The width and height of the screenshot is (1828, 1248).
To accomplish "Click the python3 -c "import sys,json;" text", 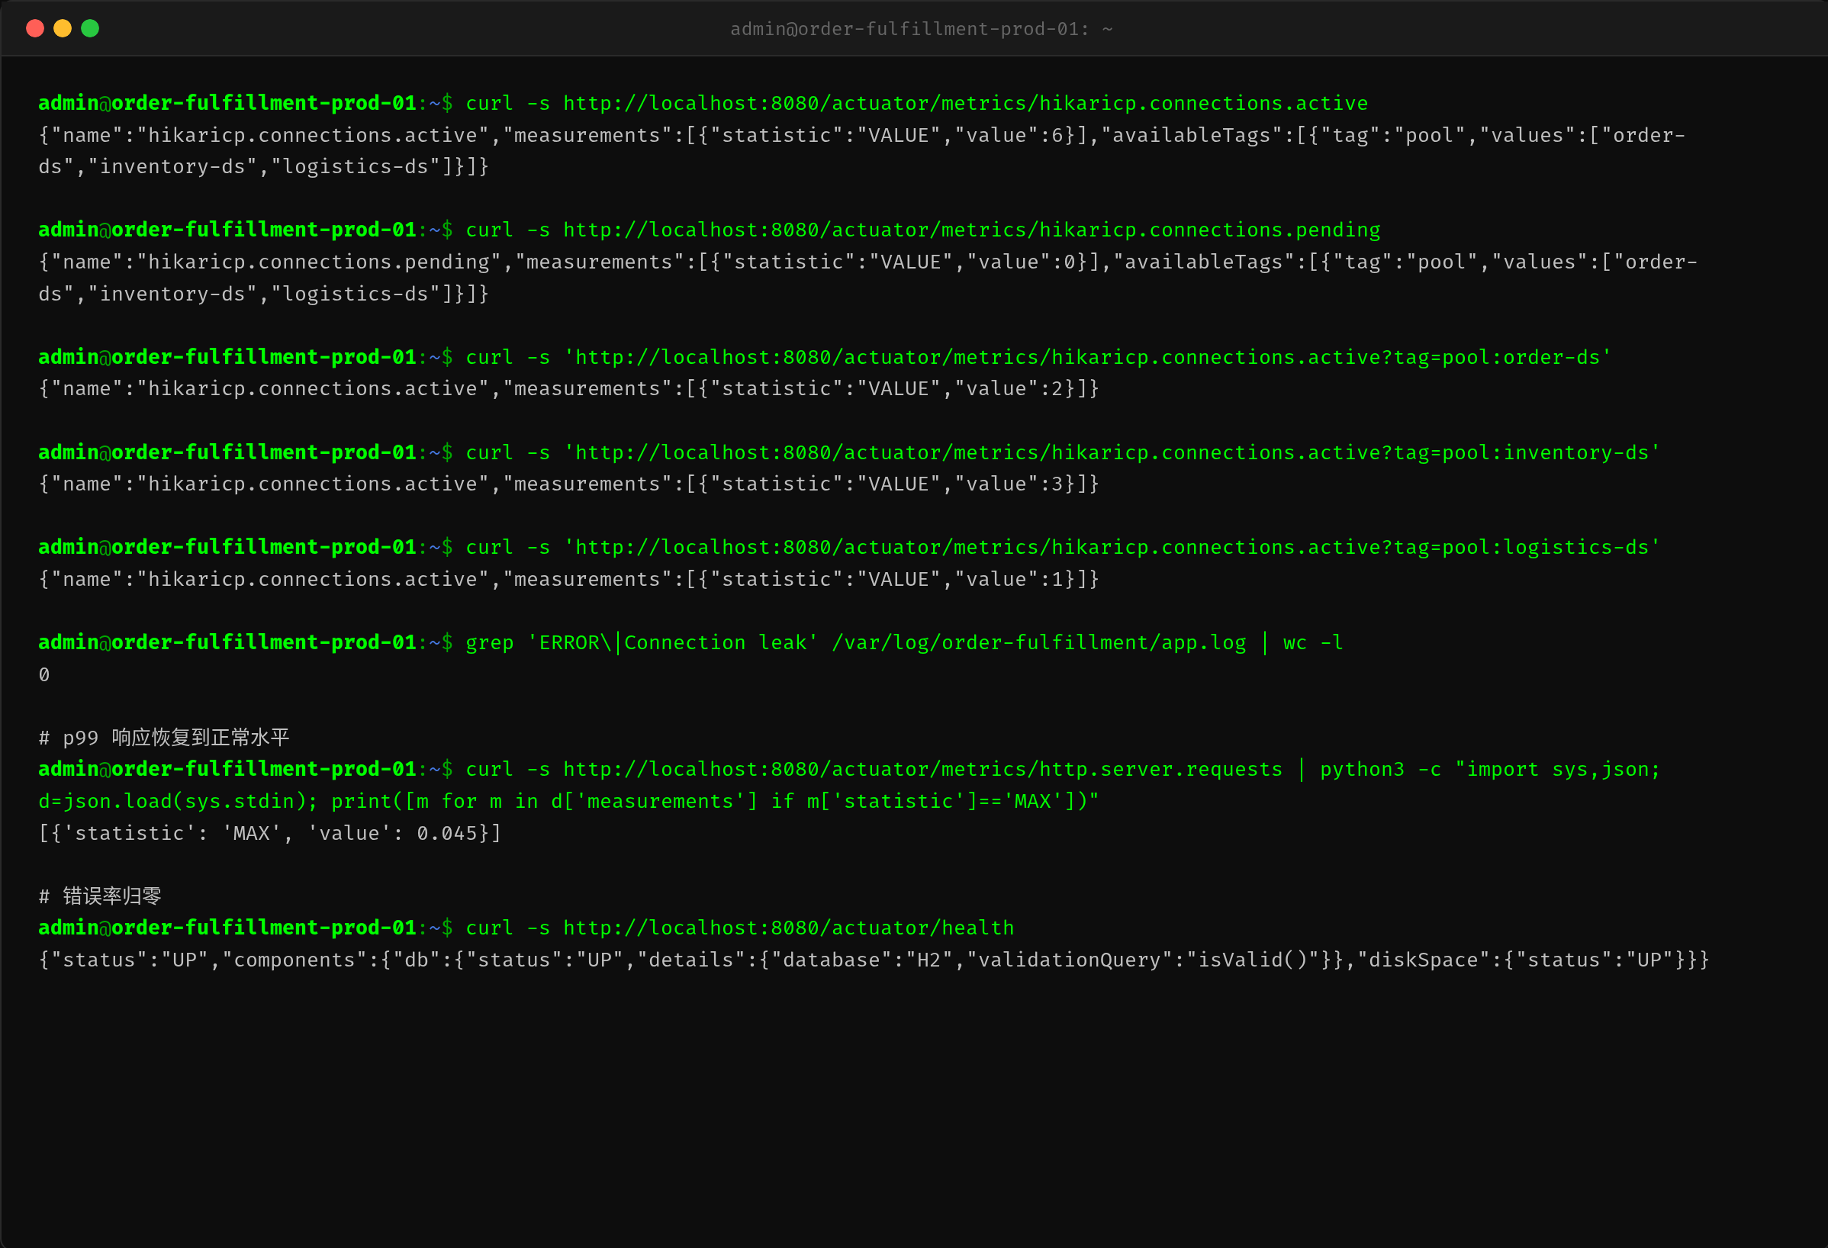I will click(1490, 770).
